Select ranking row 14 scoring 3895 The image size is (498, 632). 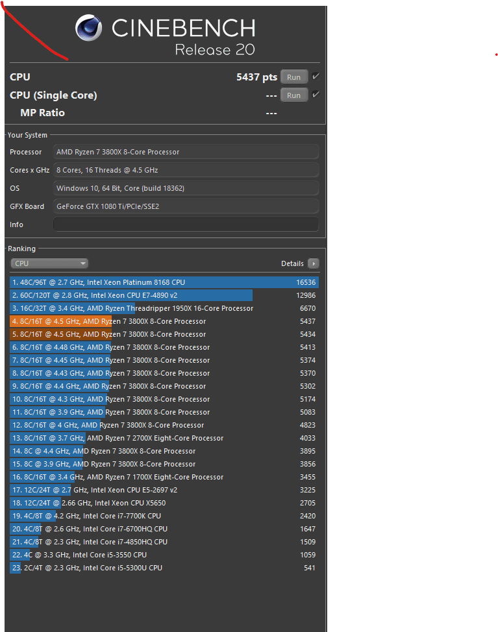point(164,451)
